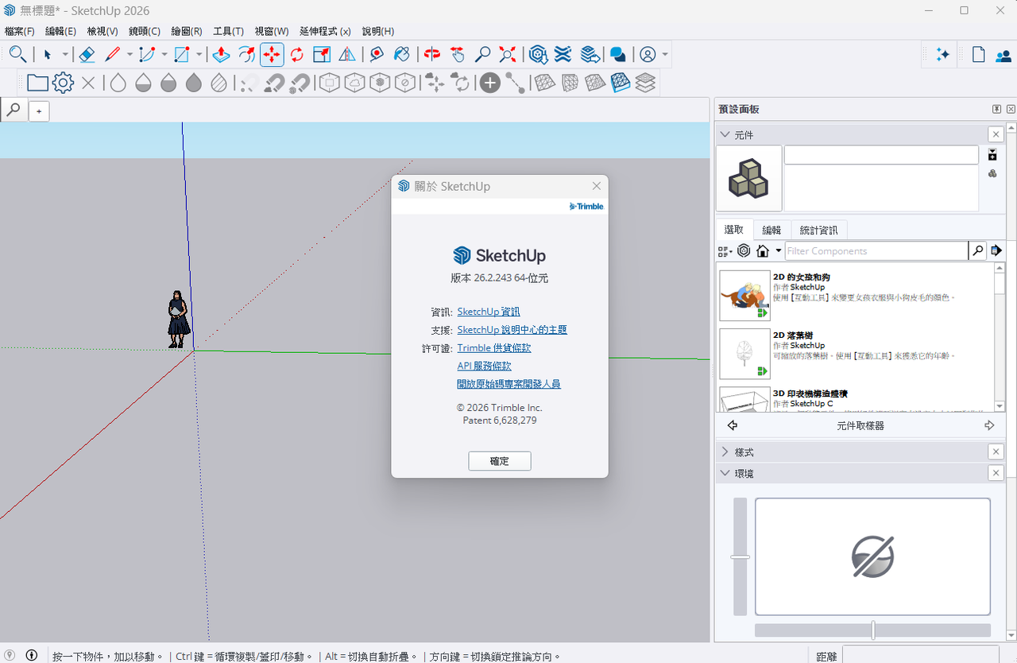Open Line tool variants dropdown arrow
The width and height of the screenshot is (1017, 663).
130,55
